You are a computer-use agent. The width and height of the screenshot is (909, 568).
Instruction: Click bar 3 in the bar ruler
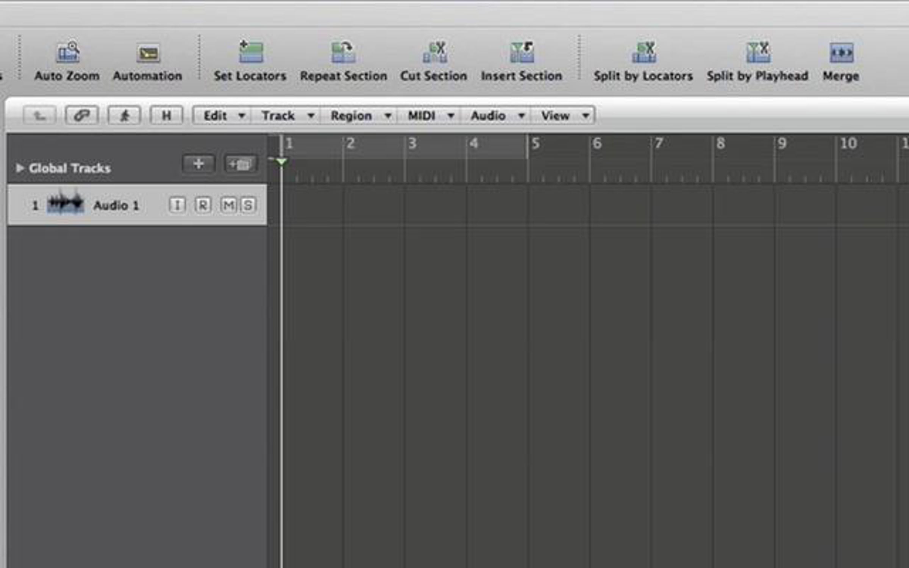(x=412, y=144)
